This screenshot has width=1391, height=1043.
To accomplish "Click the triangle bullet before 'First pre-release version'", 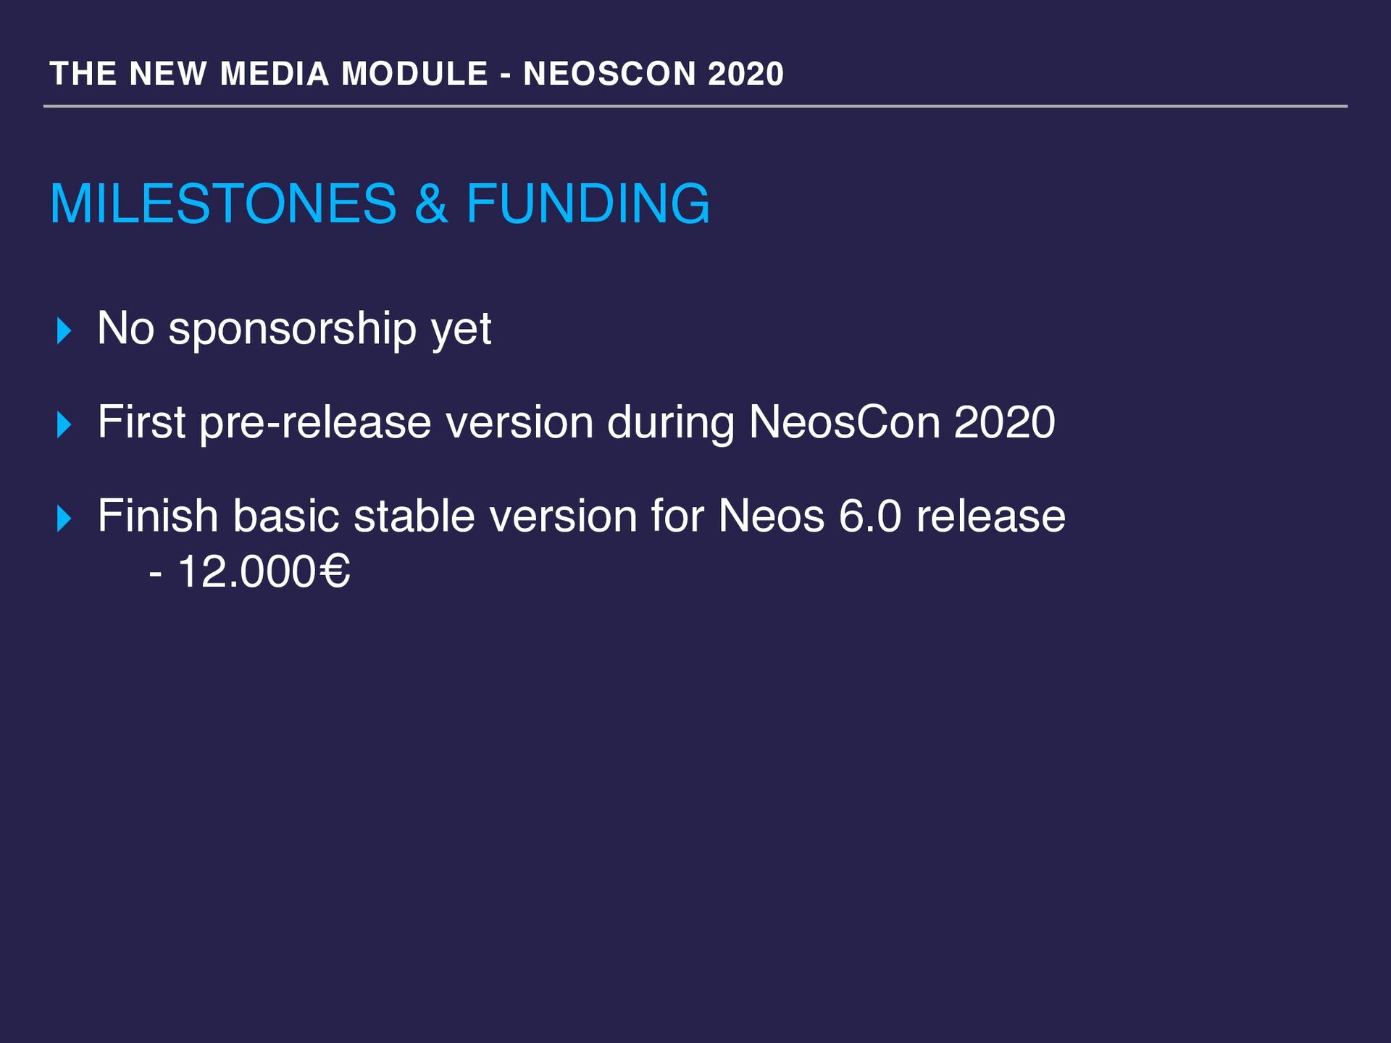I will tap(64, 425).
